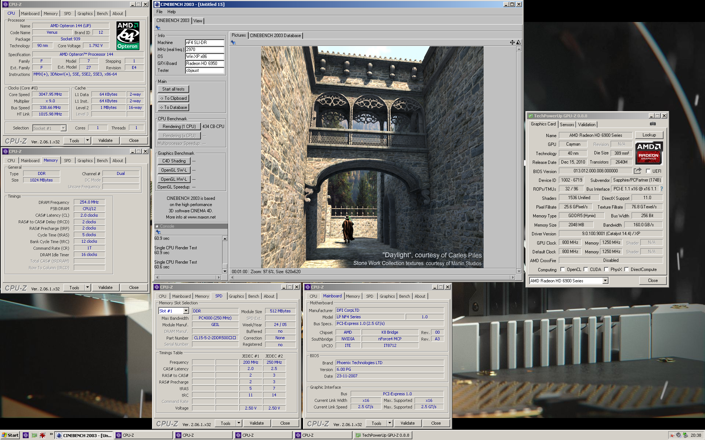Click the To Clipboard button
The width and height of the screenshot is (705, 440).
click(x=173, y=98)
